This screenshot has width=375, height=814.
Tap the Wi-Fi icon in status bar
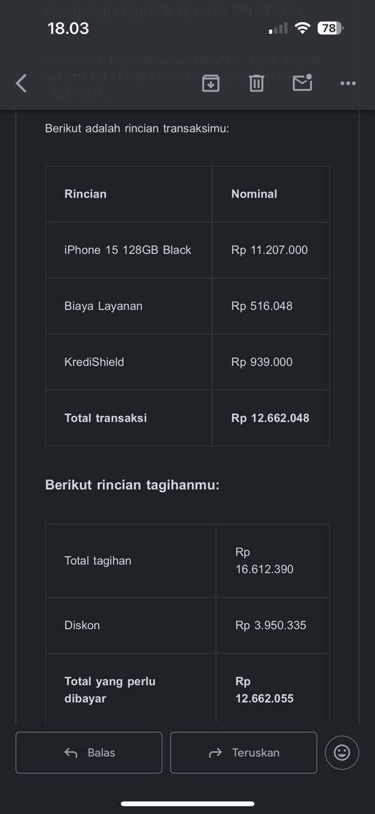pos(303,28)
